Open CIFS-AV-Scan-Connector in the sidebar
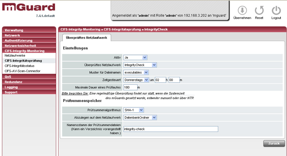 29,71
